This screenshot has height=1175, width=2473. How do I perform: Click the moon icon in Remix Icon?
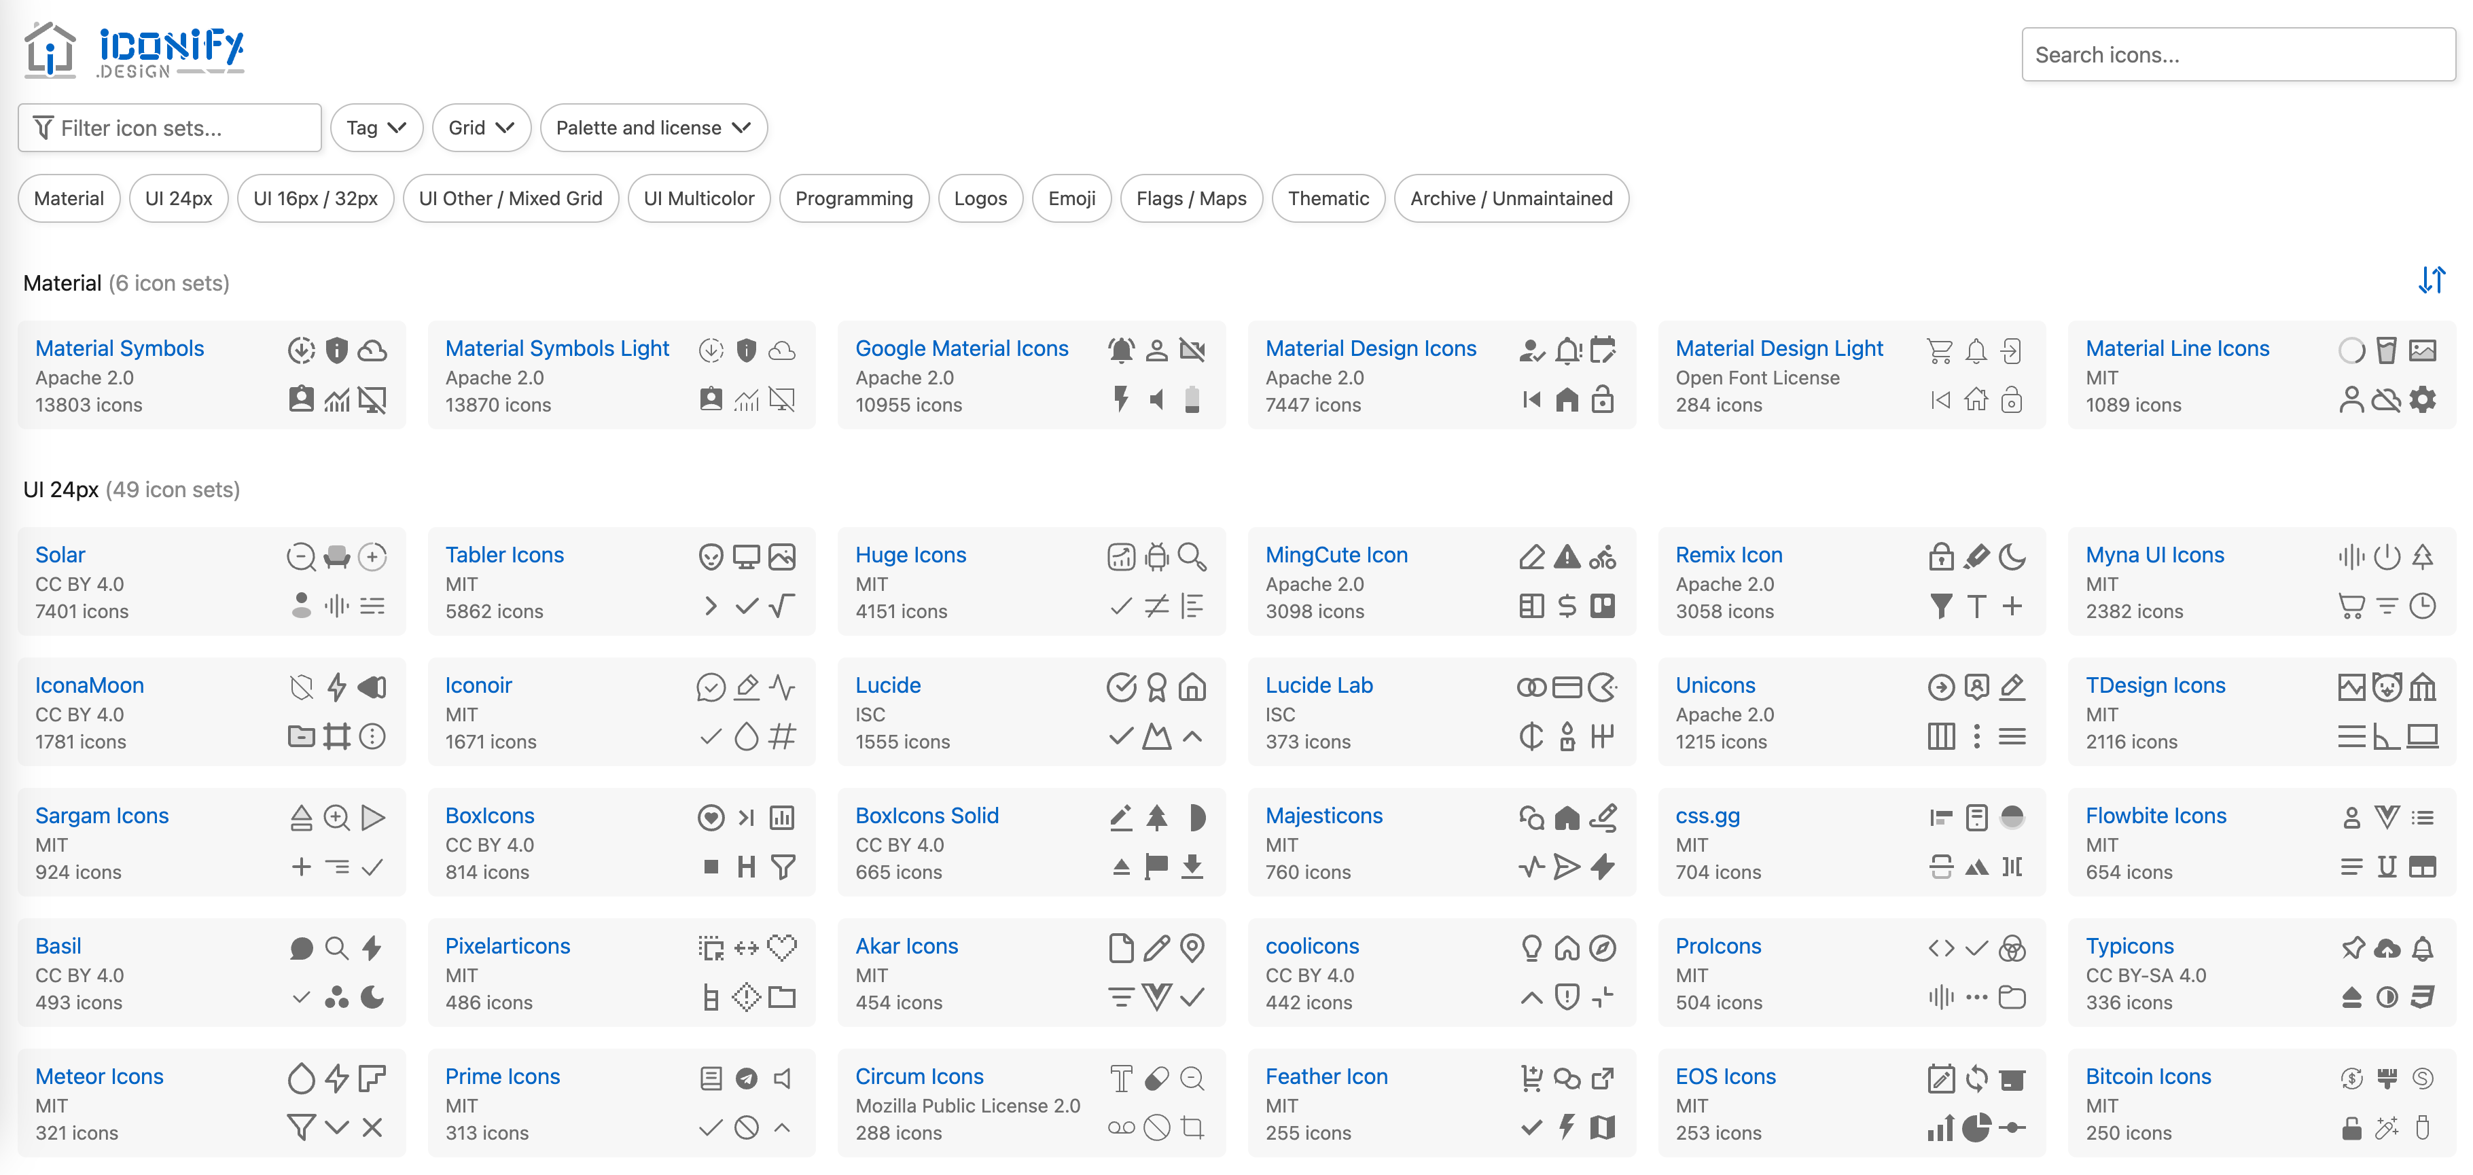tap(2012, 557)
